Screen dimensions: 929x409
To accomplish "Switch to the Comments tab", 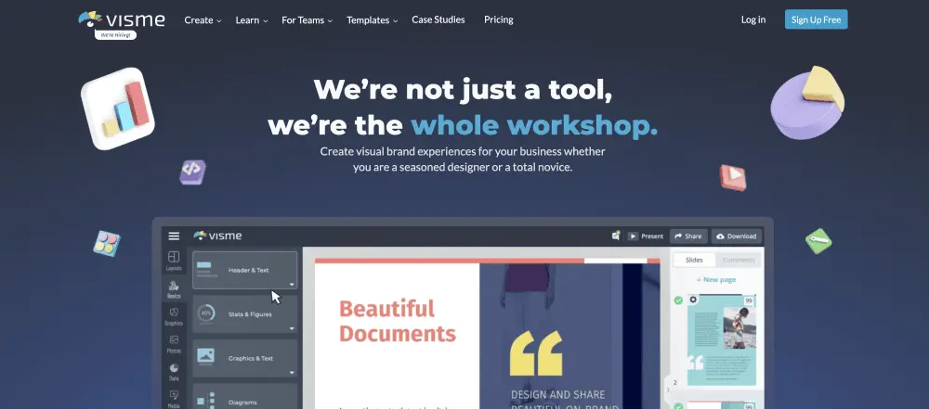I will (x=739, y=260).
